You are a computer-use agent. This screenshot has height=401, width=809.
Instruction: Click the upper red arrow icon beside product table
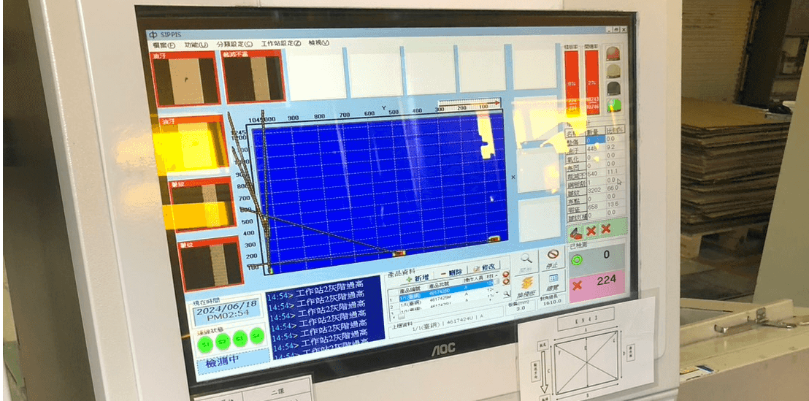505,275
